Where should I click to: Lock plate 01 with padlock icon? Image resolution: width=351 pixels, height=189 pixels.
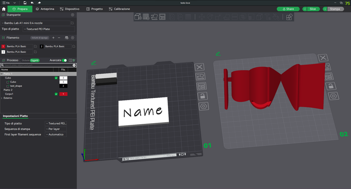[203, 96]
